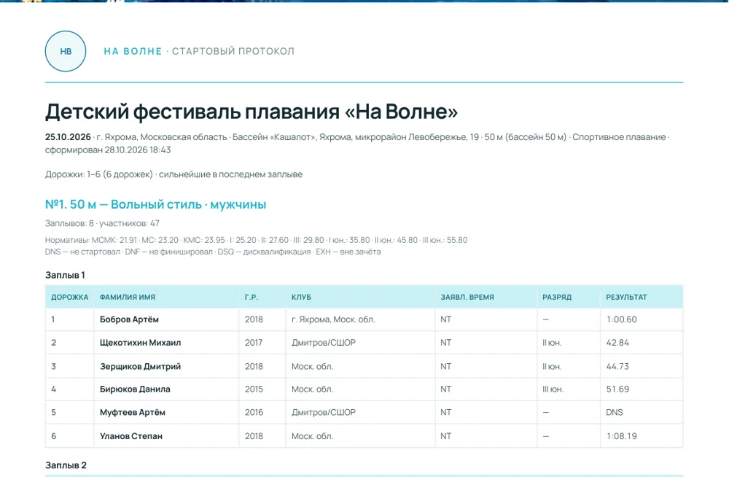Click the II юн. rank of Зерщиков Дмитрий

tap(553, 367)
